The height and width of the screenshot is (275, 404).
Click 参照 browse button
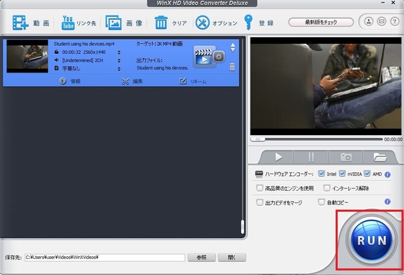click(x=201, y=258)
